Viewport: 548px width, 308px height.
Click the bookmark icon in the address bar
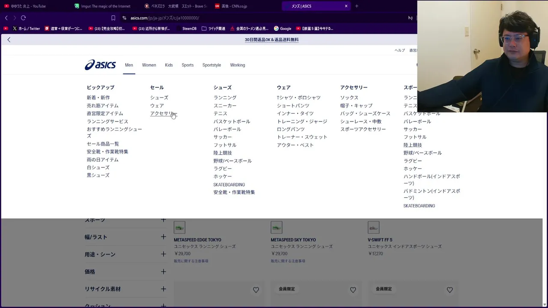click(x=113, y=18)
